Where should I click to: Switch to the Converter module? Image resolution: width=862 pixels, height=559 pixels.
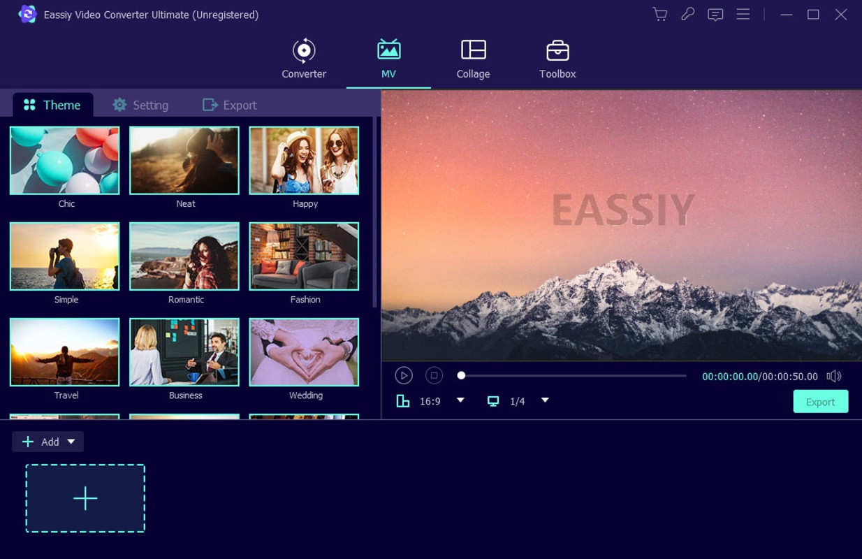click(x=304, y=59)
